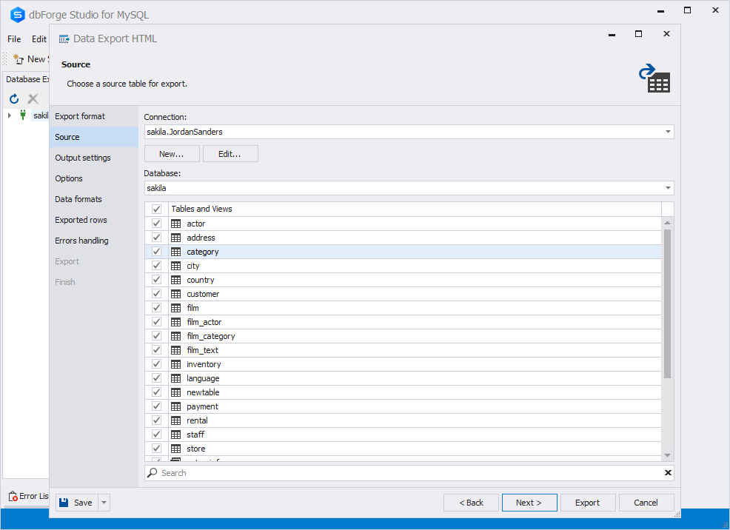This screenshot has width=730, height=530.
Task: Click the film_category table icon
Action: pyautogui.click(x=176, y=336)
